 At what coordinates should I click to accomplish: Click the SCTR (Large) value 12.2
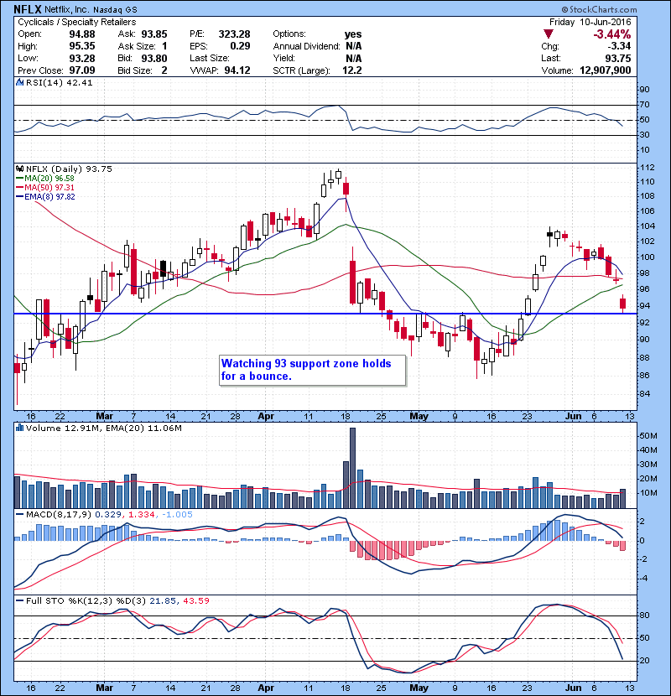[352, 70]
